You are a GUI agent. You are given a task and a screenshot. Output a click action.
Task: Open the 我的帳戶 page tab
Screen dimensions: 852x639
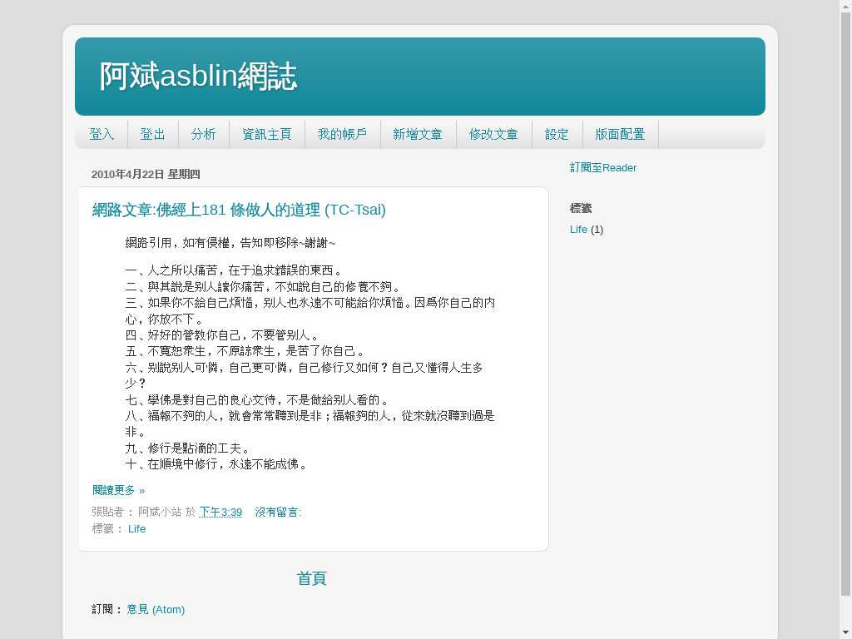[342, 134]
